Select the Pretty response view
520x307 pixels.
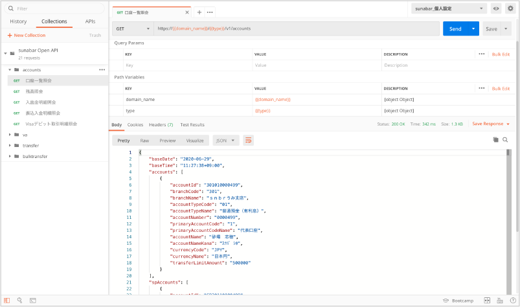[124, 141]
